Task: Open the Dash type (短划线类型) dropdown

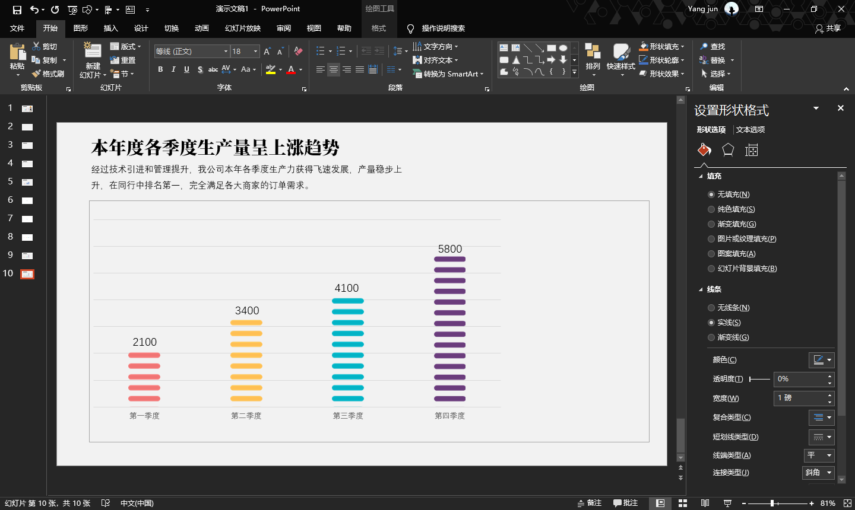Action: pos(821,437)
